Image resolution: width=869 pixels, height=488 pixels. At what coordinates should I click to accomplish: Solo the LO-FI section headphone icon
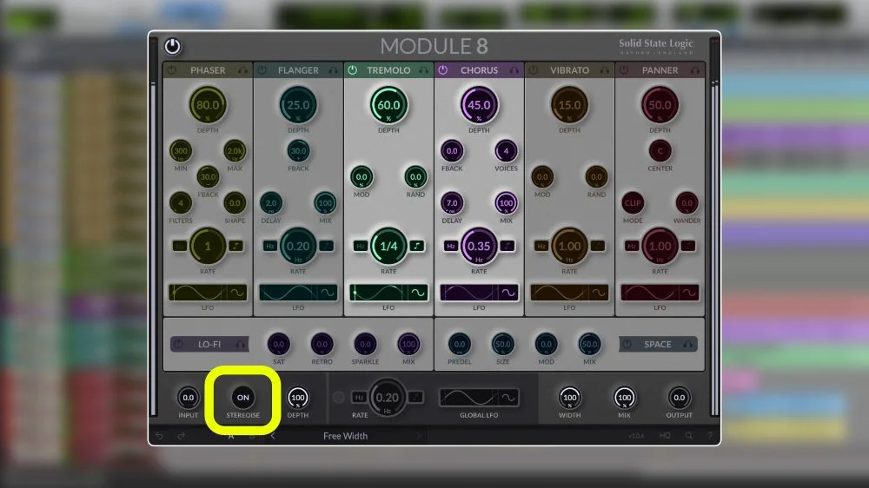click(x=240, y=344)
